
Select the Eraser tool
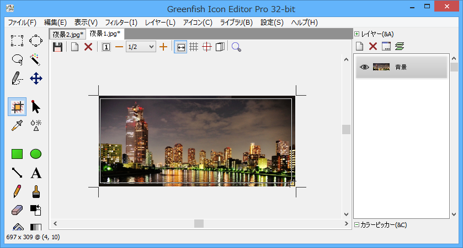click(x=17, y=210)
